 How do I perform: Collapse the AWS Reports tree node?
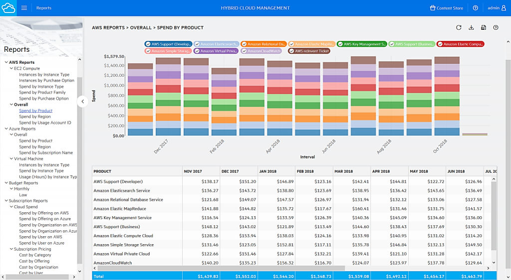(x=6, y=62)
